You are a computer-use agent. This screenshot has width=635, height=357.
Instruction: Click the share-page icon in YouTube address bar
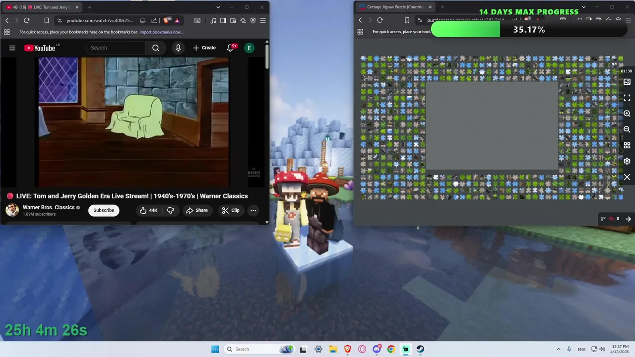point(154,20)
